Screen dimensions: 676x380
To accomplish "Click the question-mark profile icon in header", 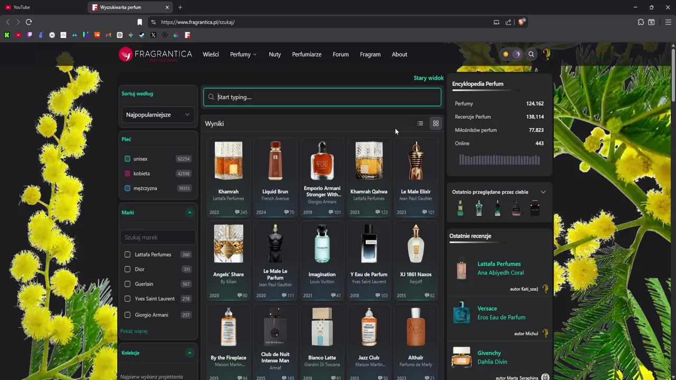I will click(546, 54).
